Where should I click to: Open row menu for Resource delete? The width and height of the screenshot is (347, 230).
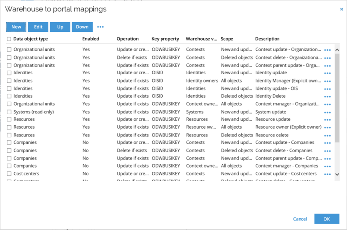point(327,136)
